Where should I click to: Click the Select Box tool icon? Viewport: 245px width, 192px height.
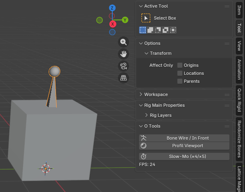click(146, 18)
